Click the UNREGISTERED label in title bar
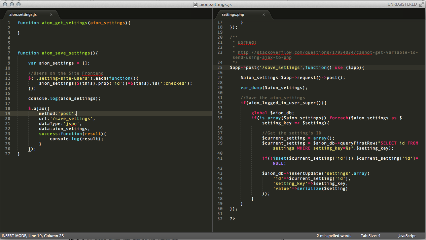Image resolution: width=426 pixels, height=240 pixels. click(402, 4)
